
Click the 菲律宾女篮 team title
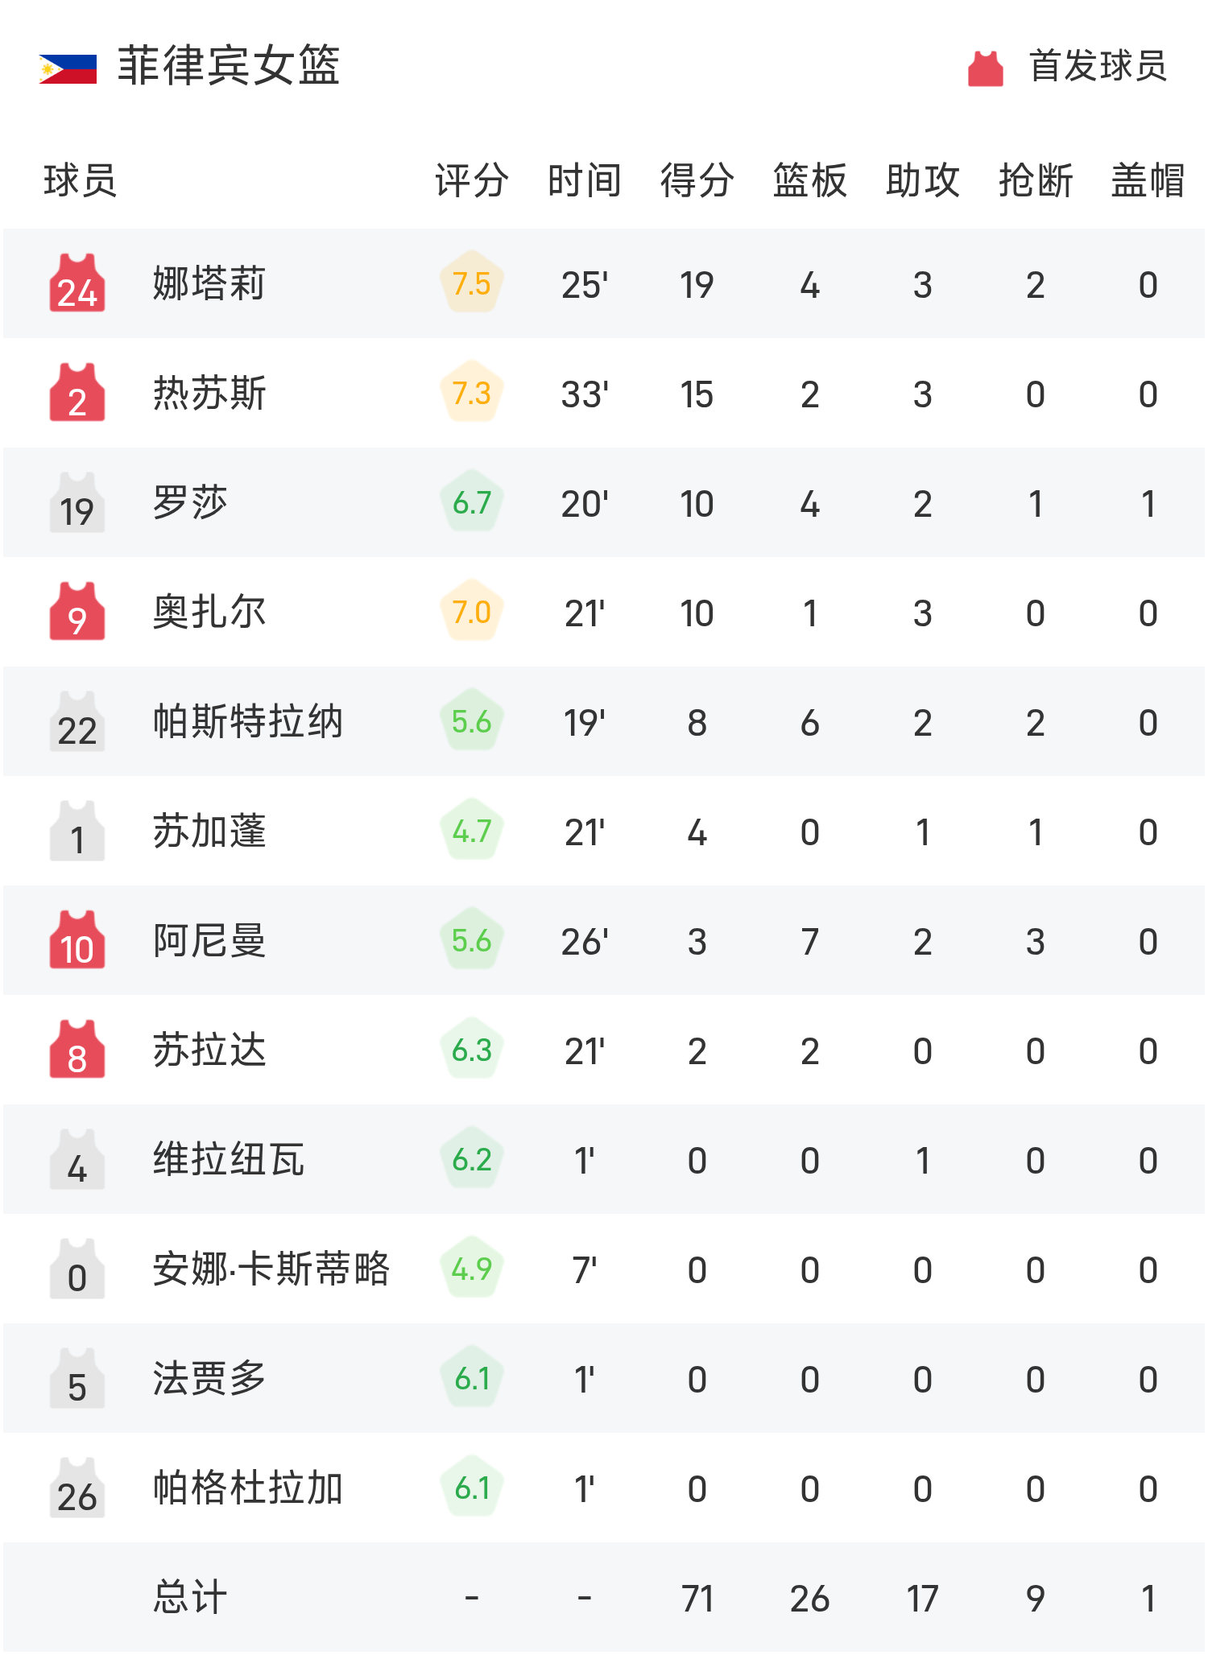click(229, 66)
